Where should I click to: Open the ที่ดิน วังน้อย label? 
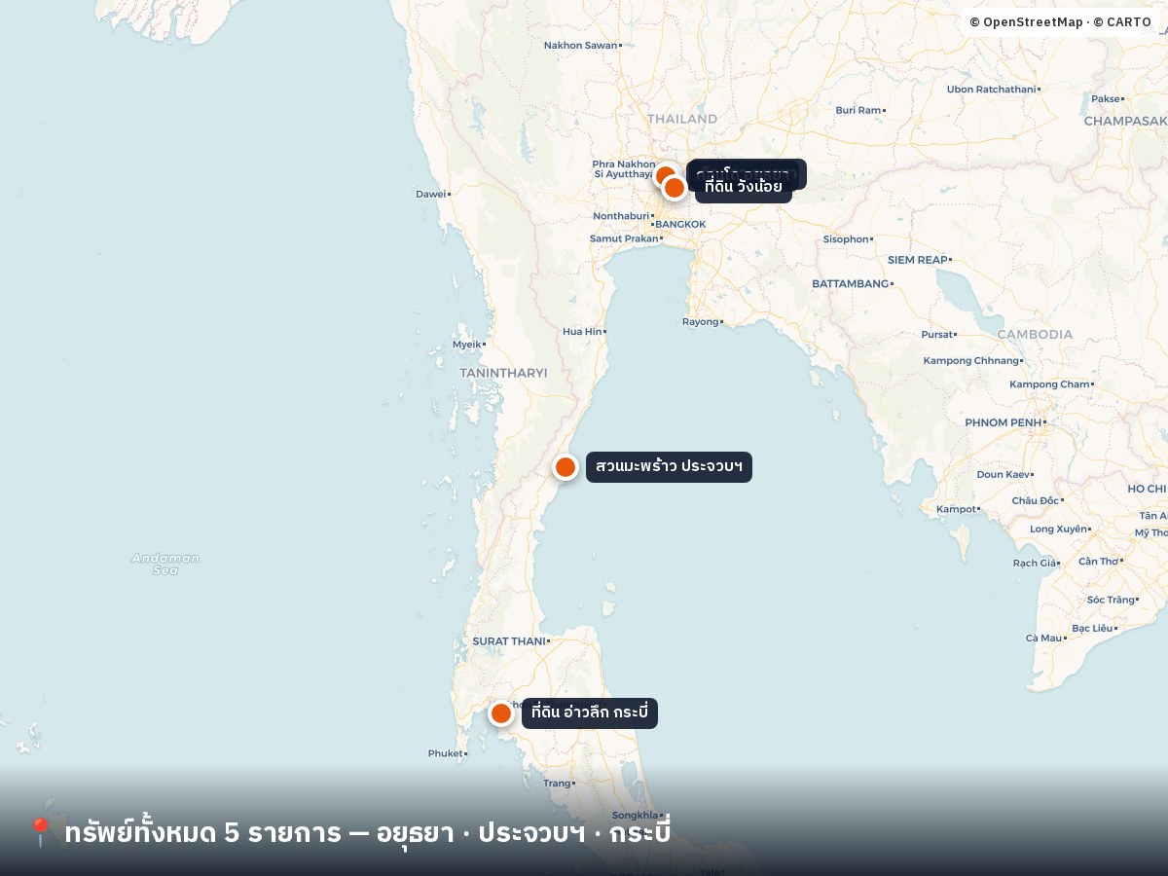(744, 187)
